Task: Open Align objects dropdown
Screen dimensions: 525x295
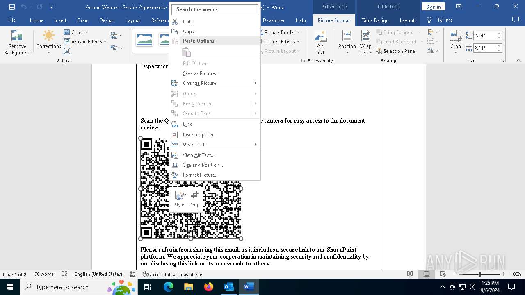Action: (432, 32)
